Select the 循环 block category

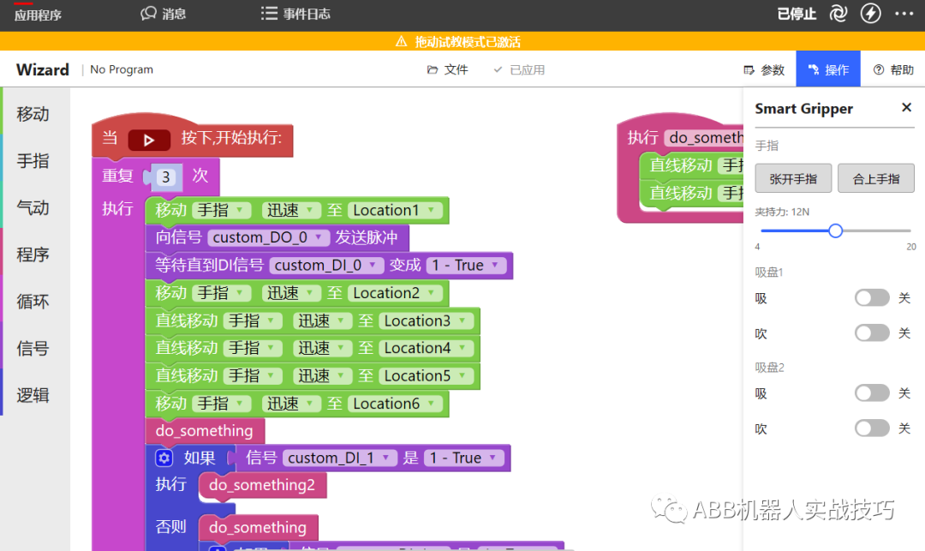coord(35,302)
